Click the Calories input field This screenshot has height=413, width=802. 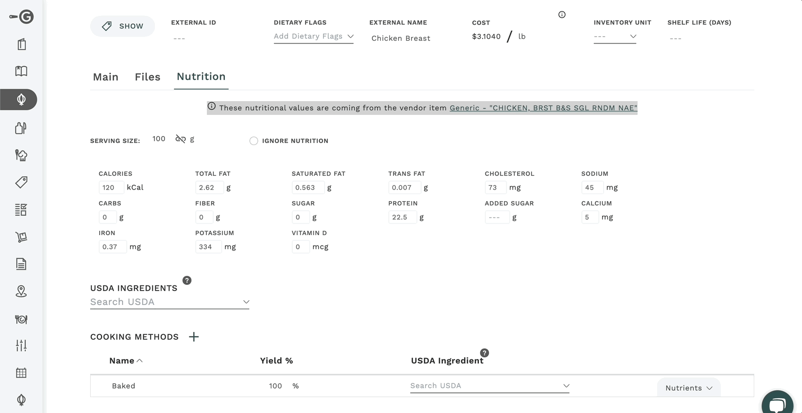[111, 187]
